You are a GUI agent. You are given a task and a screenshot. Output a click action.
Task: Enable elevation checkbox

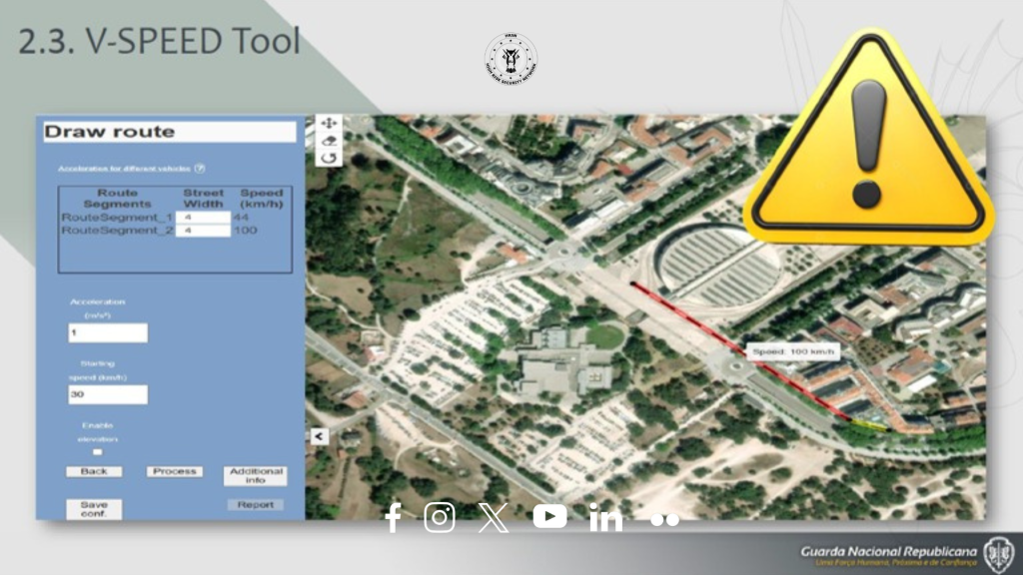98,452
